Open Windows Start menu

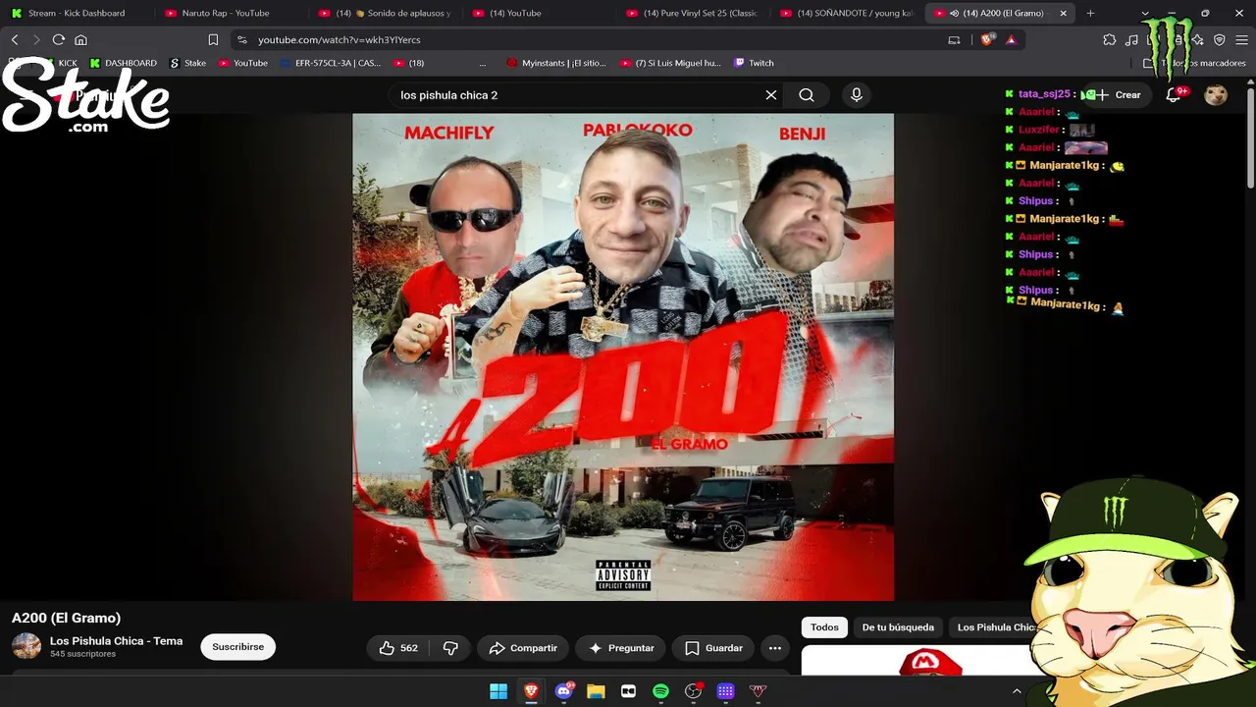(498, 691)
